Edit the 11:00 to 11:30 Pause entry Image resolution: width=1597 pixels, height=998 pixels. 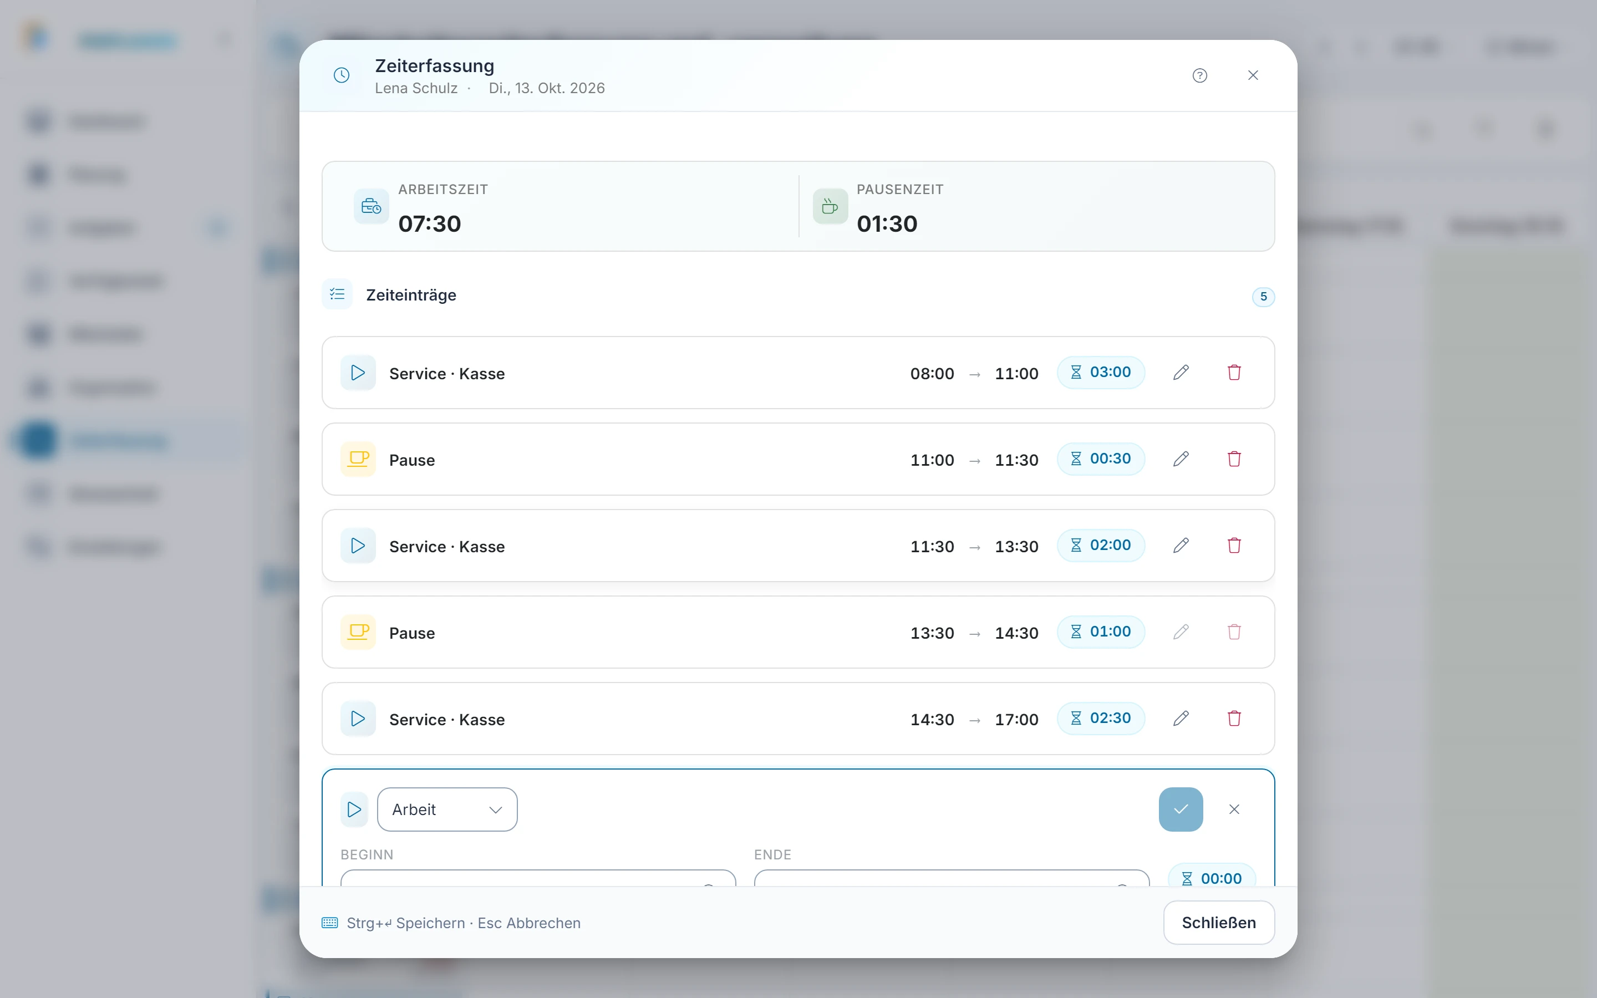[x=1181, y=459]
